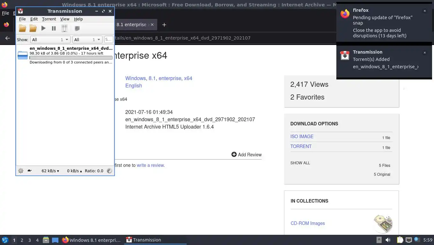Viewport: 434px width, 245px height.
Task: Open the Windows tag link
Action: point(136,78)
